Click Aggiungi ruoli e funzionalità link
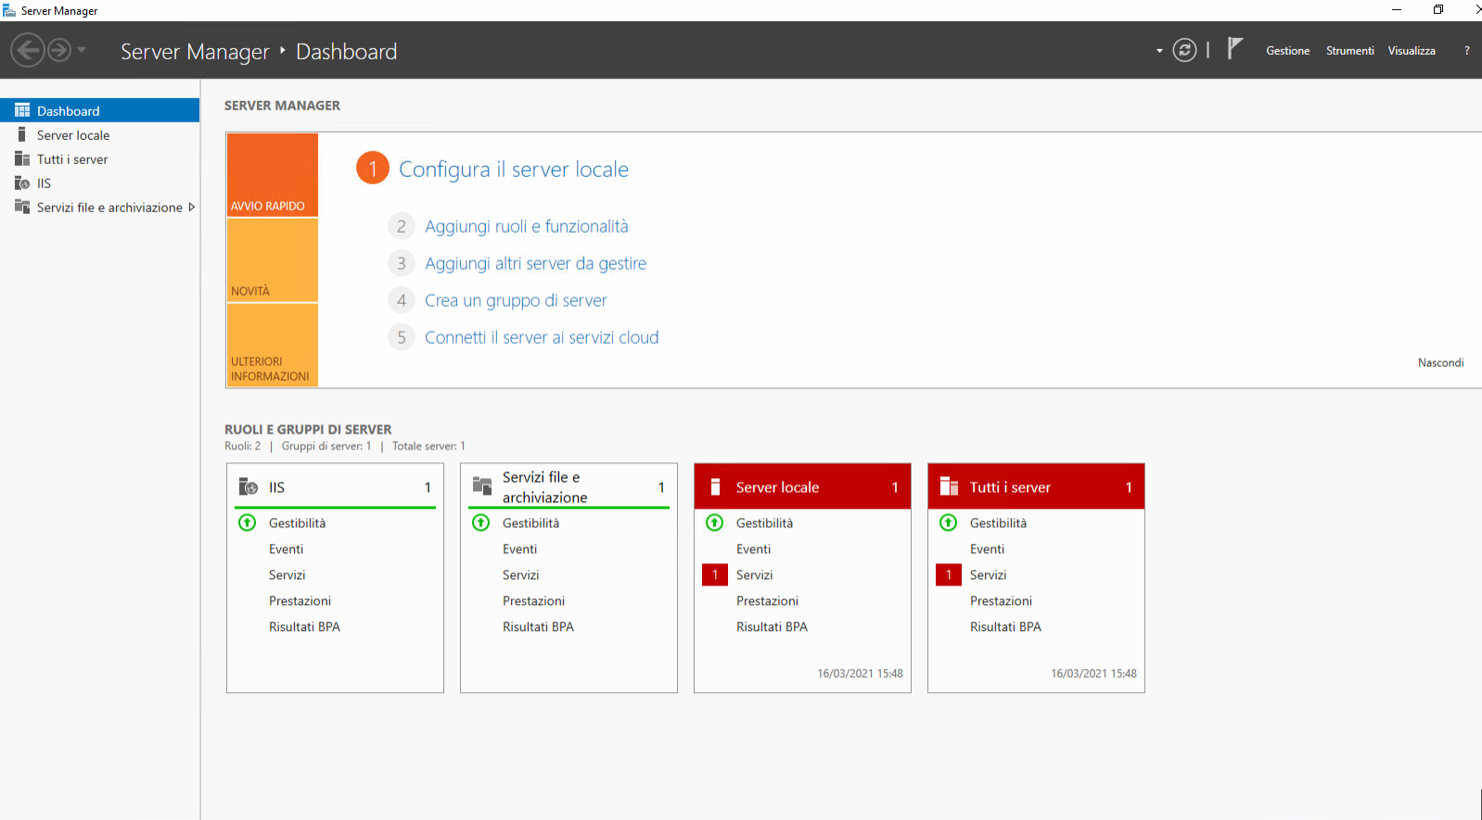Image resolution: width=1482 pixels, height=820 pixels. [527, 226]
